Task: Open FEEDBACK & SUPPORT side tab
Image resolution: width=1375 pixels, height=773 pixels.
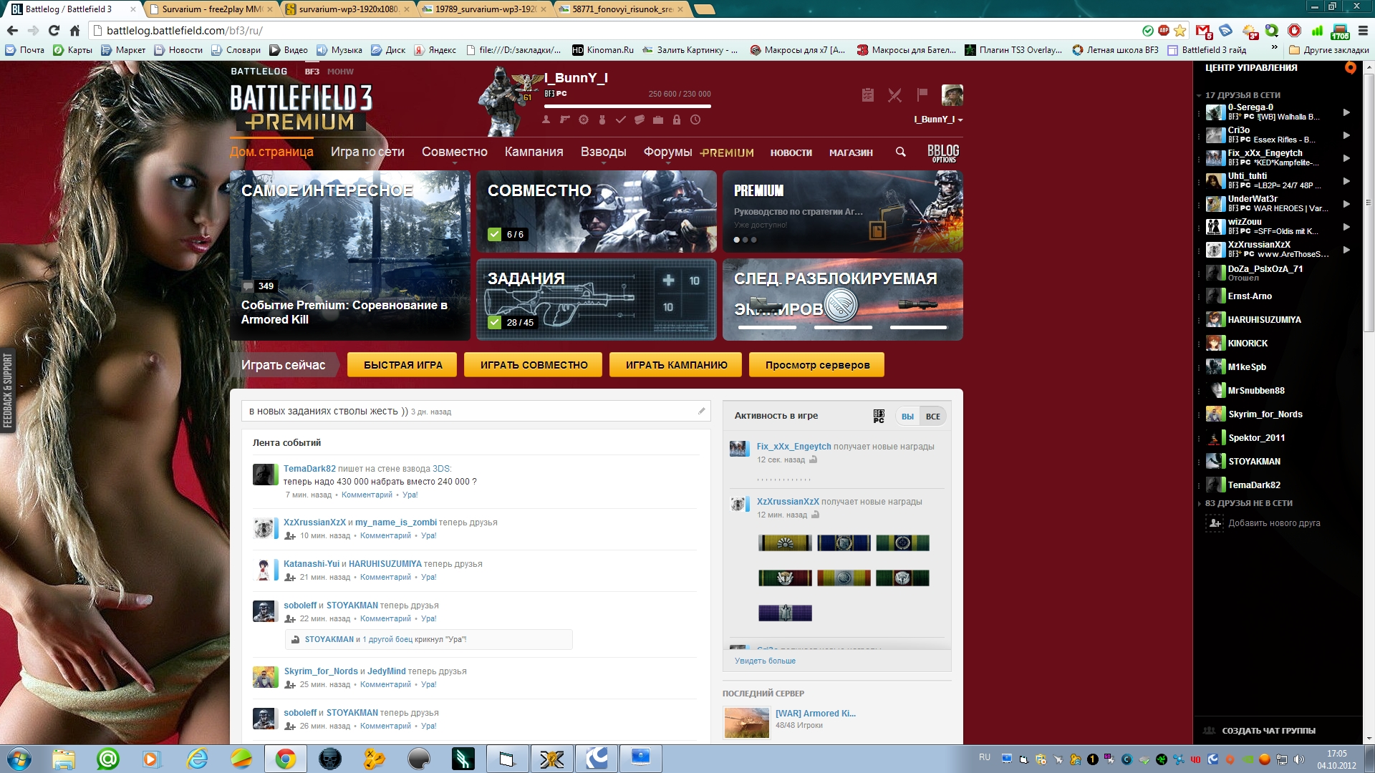Action: click(8, 390)
